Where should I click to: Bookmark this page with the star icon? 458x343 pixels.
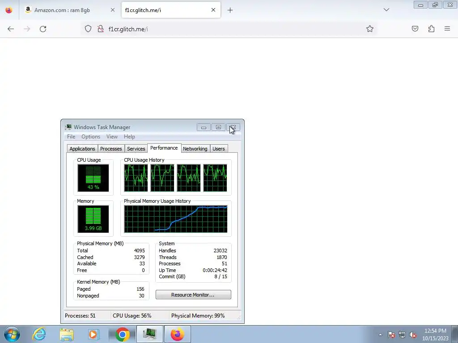370,29
